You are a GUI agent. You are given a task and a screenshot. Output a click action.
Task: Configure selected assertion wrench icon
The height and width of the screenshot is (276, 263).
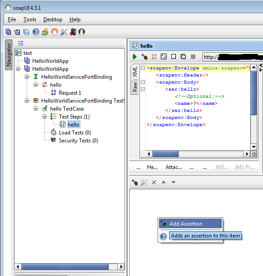click(x=144, y=182)
